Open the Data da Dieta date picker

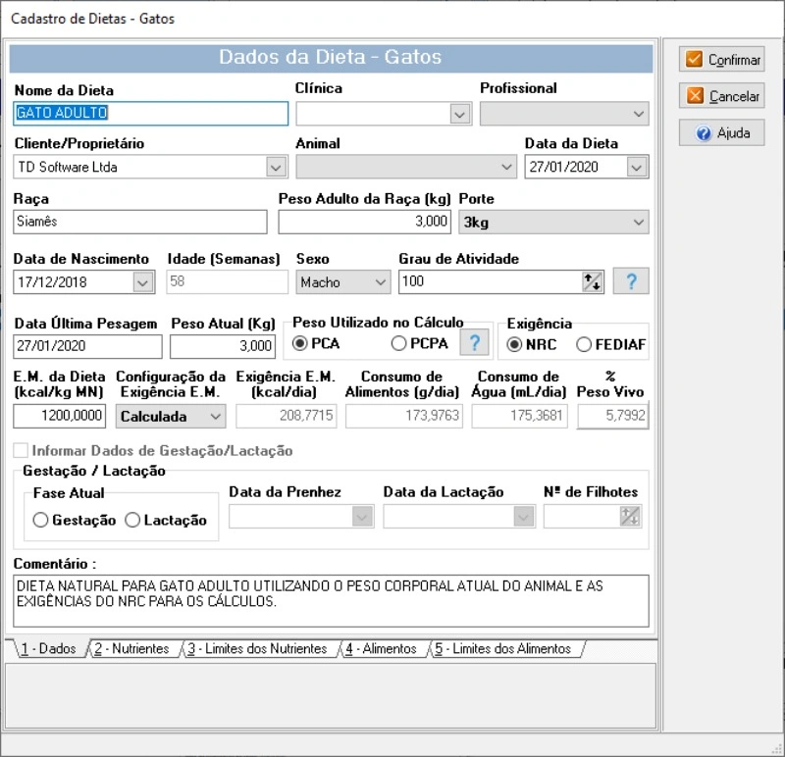[636, 167]
